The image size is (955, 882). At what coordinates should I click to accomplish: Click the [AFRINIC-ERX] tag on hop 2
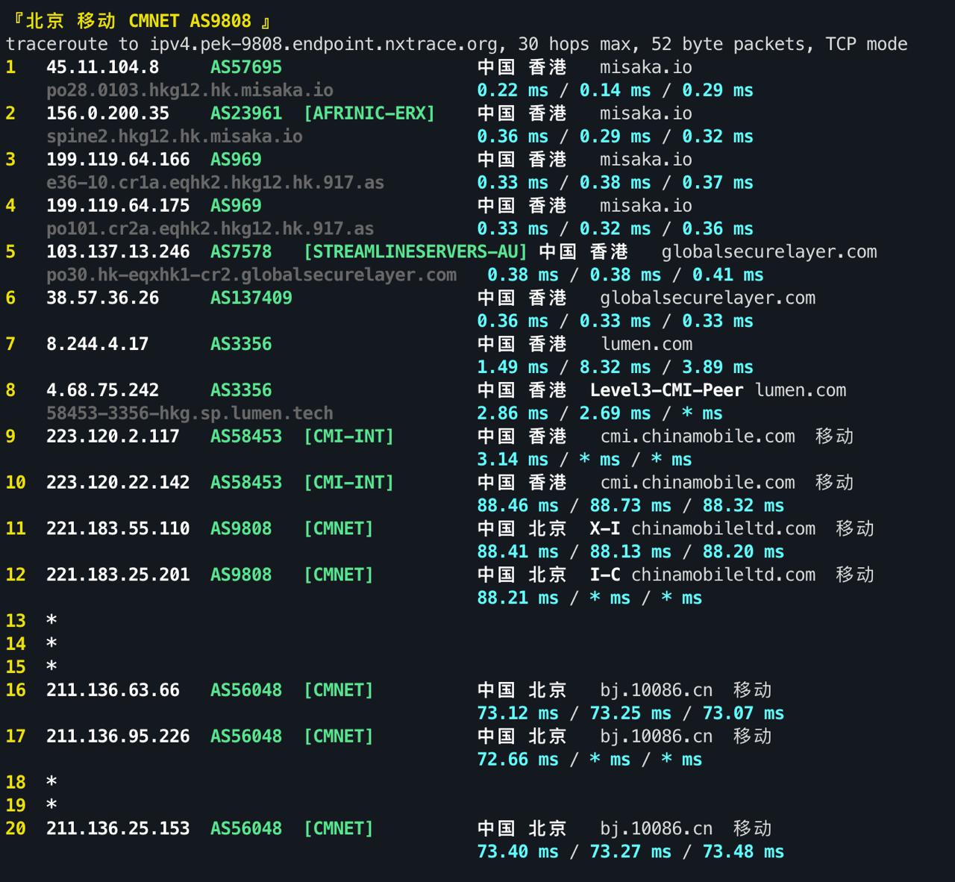coord(371,113)
